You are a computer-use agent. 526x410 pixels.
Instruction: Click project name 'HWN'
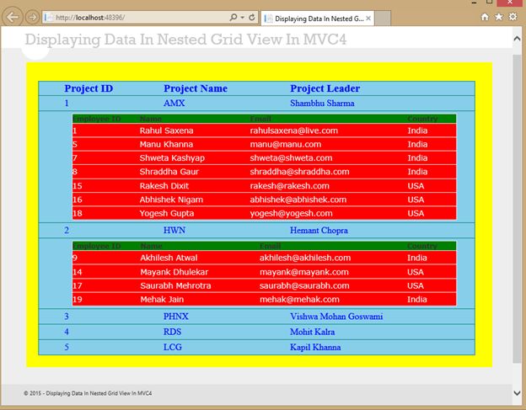[174, 231]
